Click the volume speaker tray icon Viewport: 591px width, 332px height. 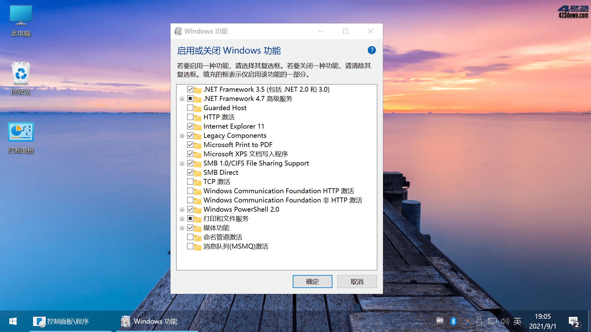coord(505,321)
